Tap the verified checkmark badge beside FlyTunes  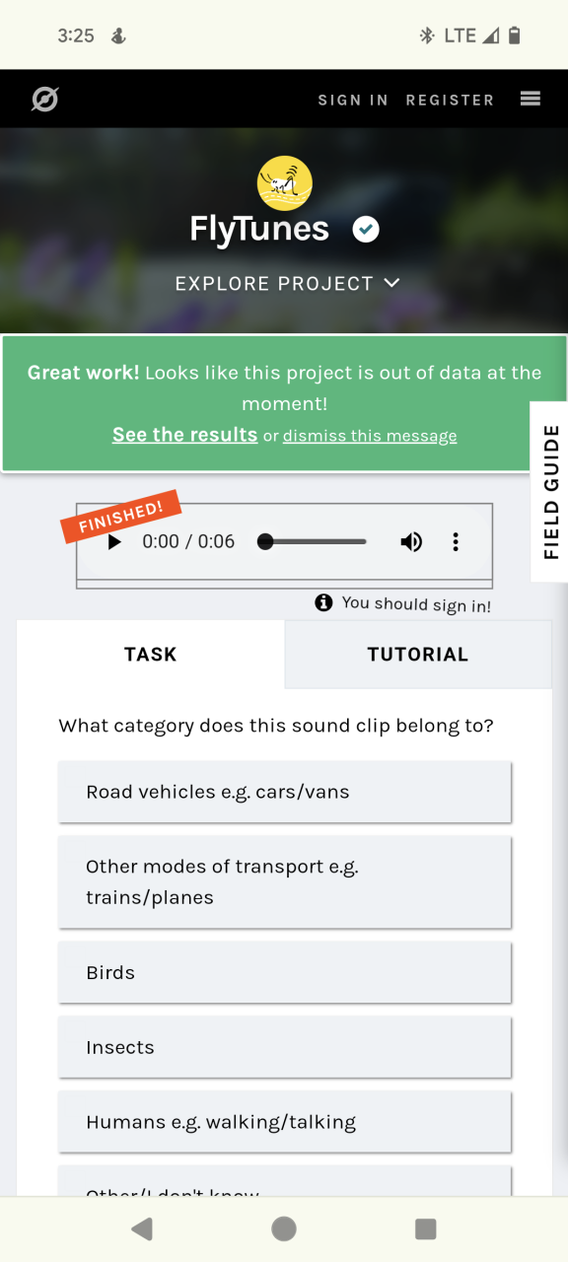[366, 230]
